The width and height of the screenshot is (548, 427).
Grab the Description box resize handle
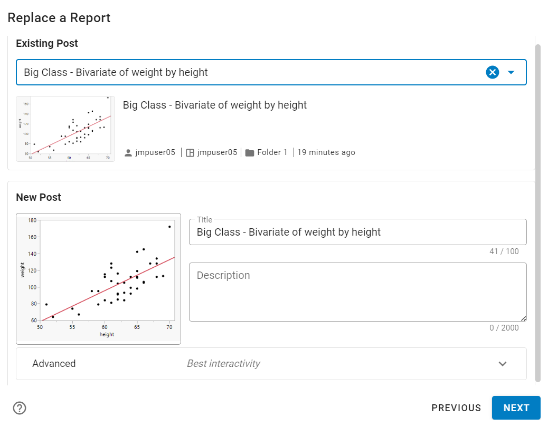click(523, 318)
